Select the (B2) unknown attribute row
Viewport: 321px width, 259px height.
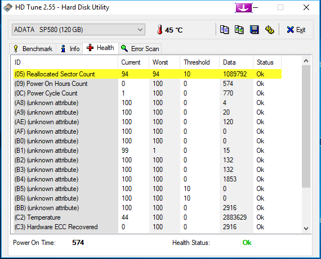[148, 160]
